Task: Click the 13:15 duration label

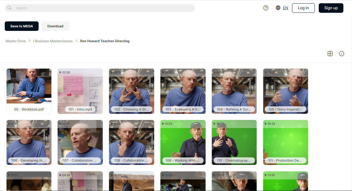Action: tap(271, 72)
